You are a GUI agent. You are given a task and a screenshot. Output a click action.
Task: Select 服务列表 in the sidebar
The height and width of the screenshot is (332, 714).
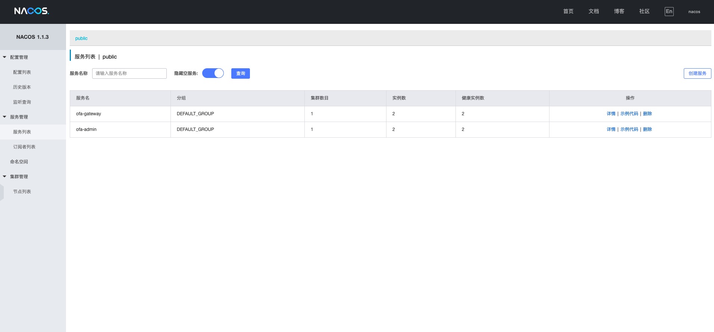[22, 132]
